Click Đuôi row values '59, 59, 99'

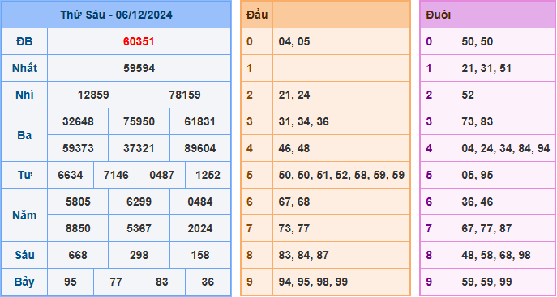point(486,282)
